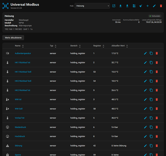
Task: Open the Vorlauf Ist entity link
Action: pyautogui.click(x=20, y=118)
